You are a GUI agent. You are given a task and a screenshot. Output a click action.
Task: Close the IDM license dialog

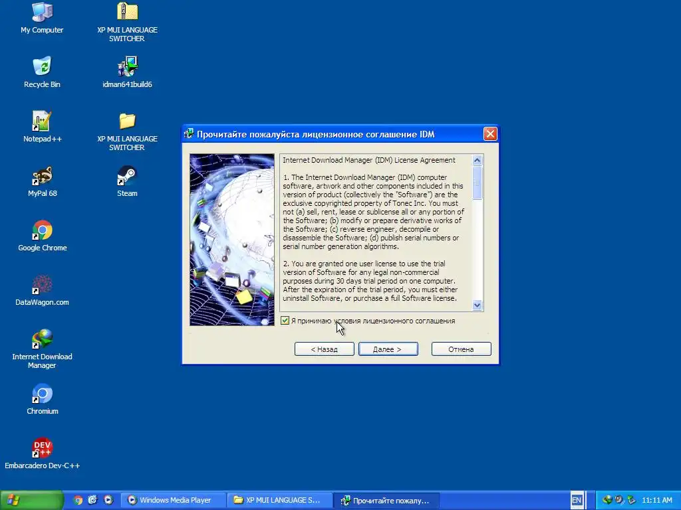click(490, 134)
